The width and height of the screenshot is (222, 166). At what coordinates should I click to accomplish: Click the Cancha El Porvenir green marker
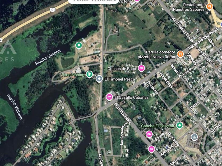coord(179,125)
